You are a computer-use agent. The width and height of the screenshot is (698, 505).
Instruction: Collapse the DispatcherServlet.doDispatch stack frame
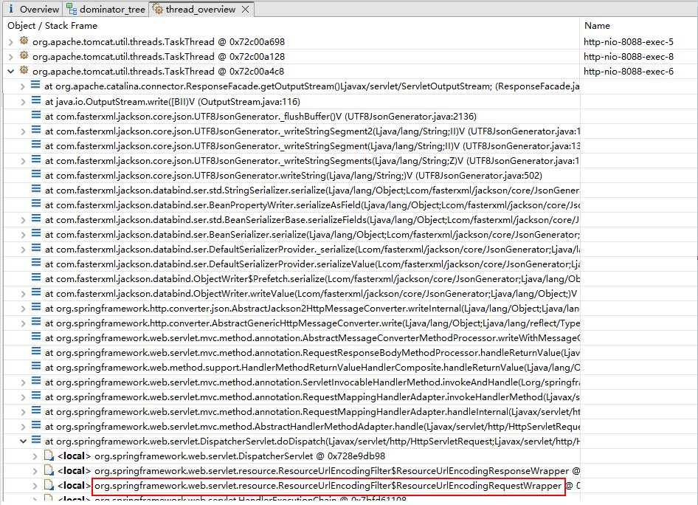24,441
